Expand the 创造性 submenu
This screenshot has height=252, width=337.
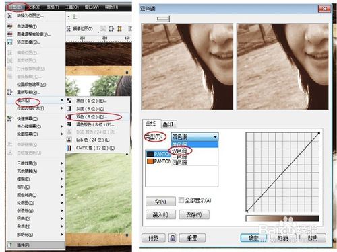click(35, 211)
